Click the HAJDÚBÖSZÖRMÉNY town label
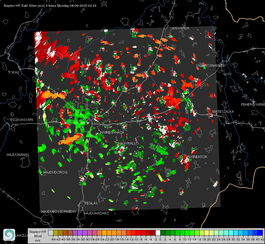The height and width of the screenshot is (244, 265). (59, 211)
